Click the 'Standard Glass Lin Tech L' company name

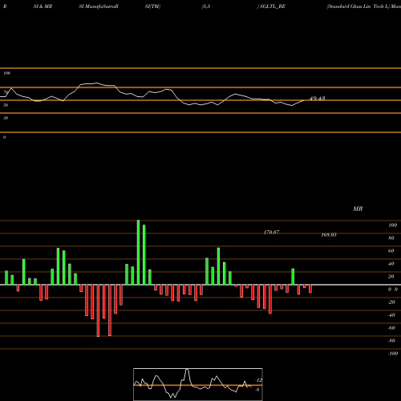[x=358, y=6]
